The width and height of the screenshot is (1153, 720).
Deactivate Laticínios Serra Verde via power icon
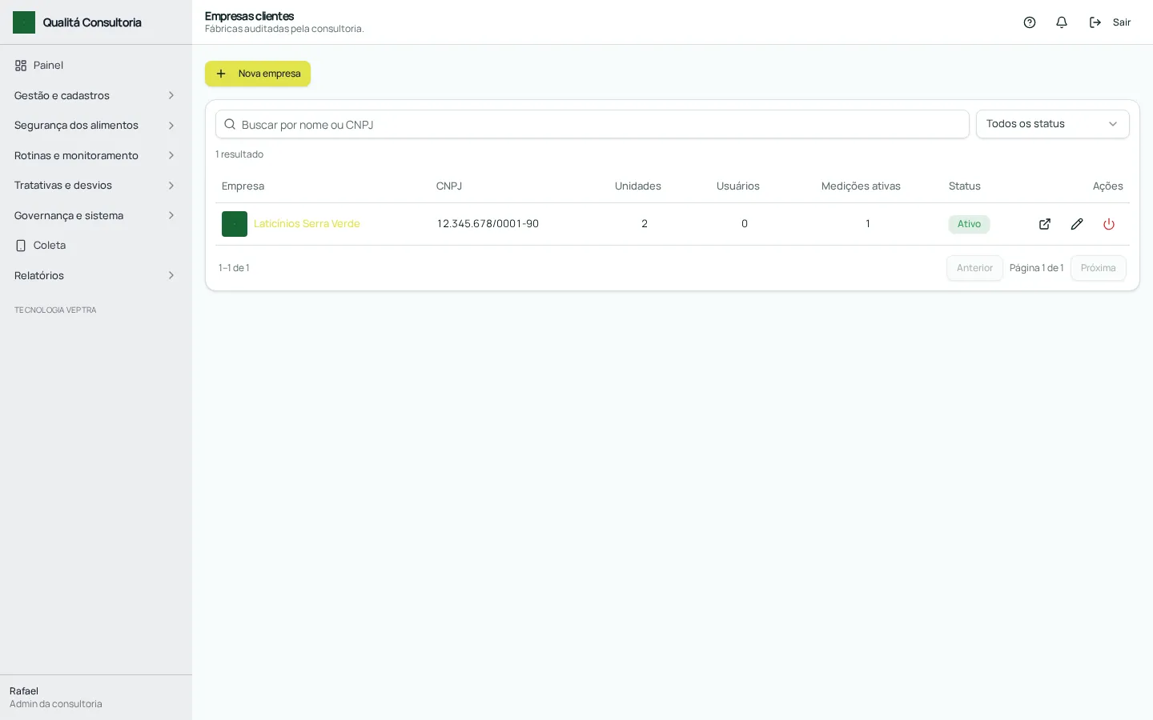(x=1109, y=224)
